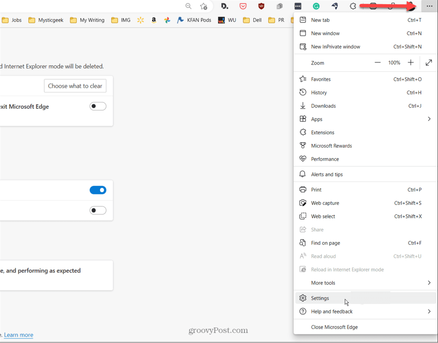Choose Web select from the menu
Image resolution: width=438 pixels, height=343 pixels.
(x=366, y=216)
